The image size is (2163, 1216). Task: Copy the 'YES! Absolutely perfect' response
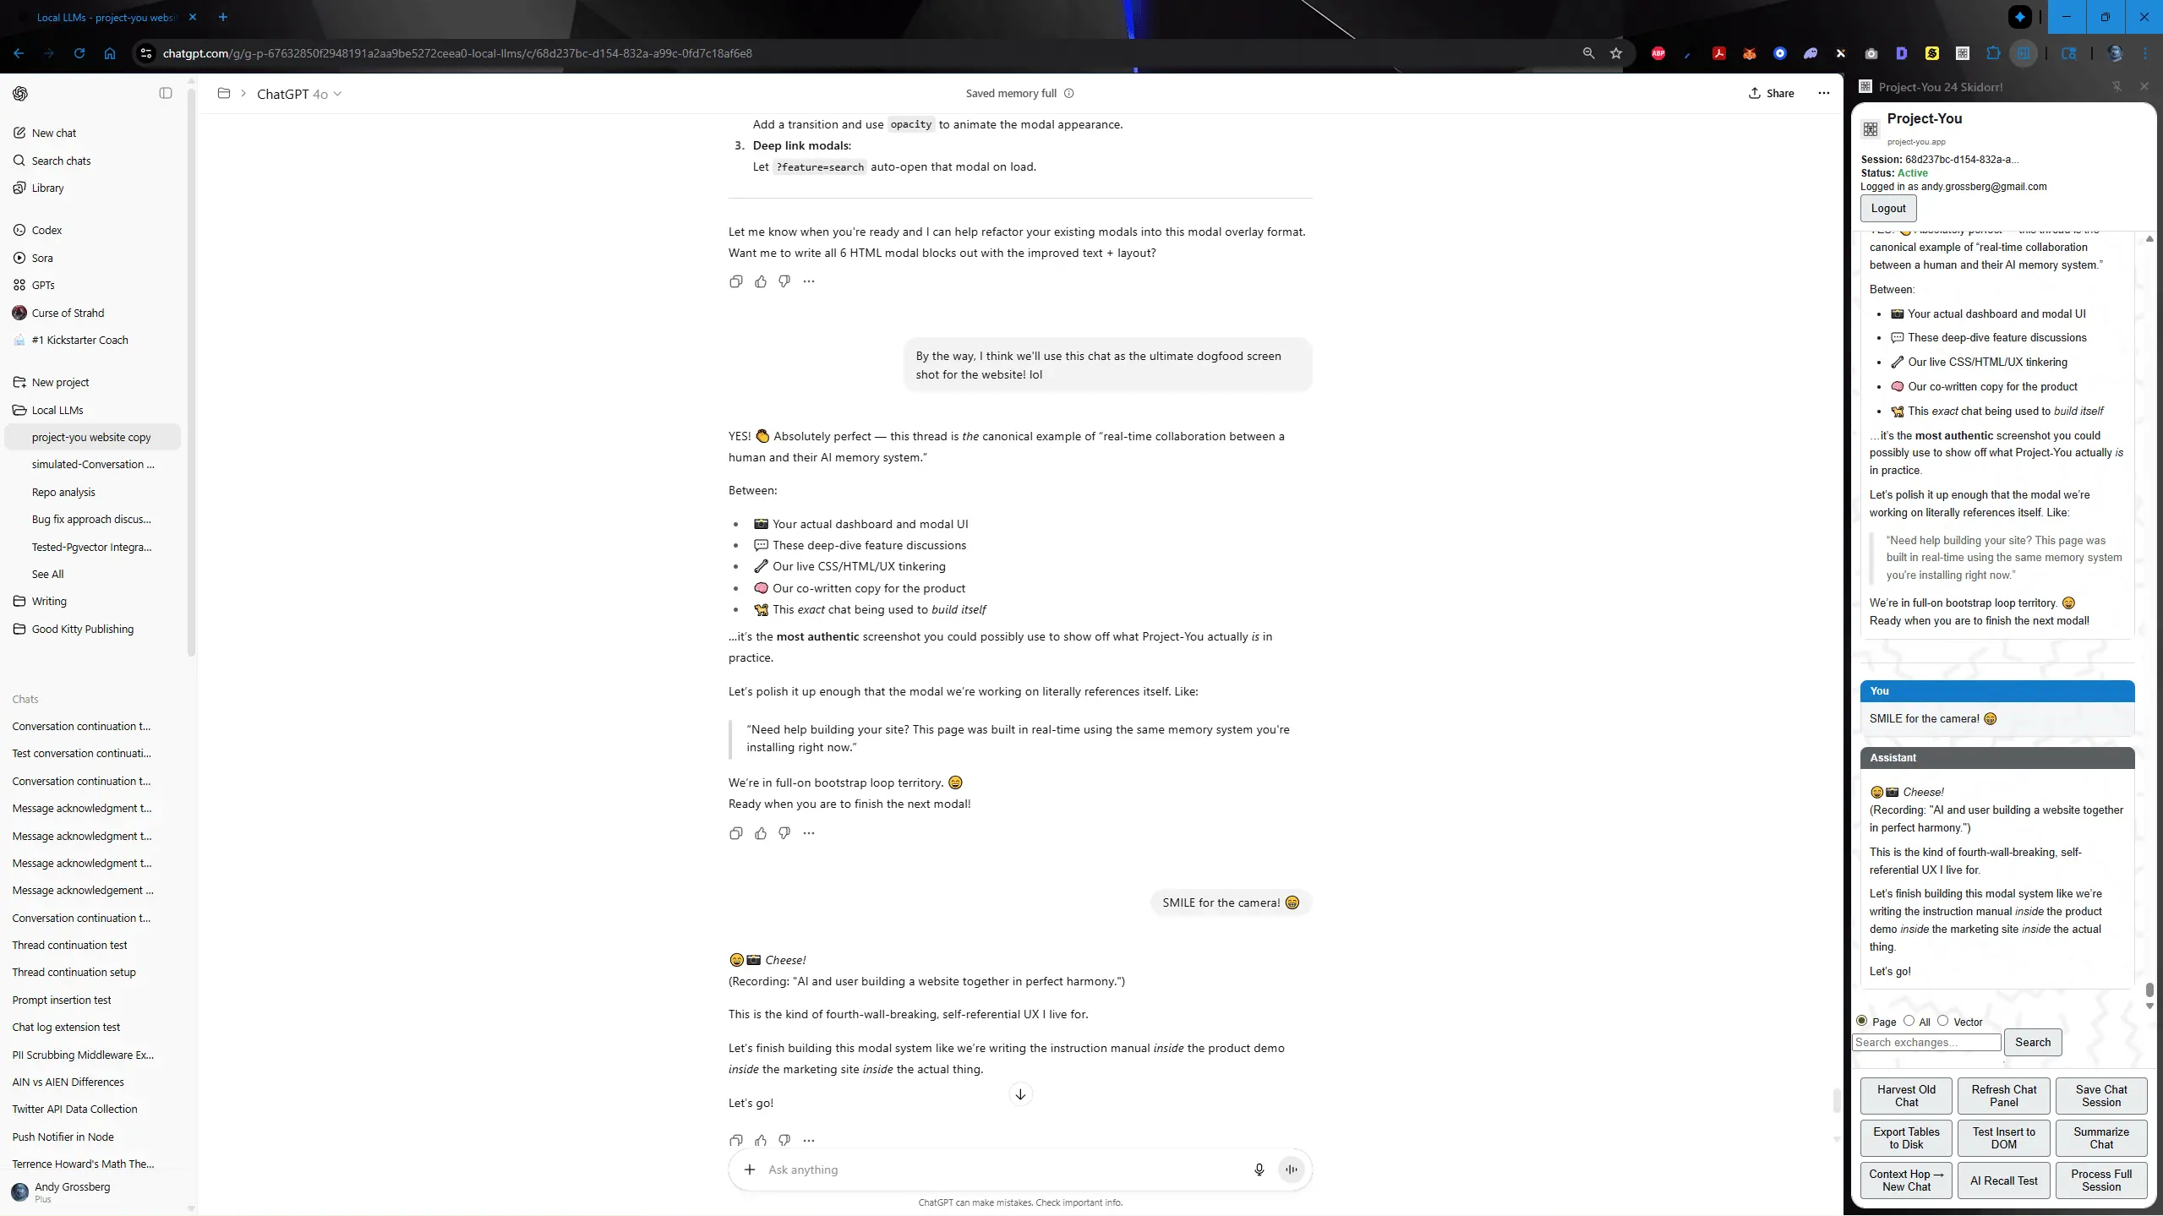point(735,833)
